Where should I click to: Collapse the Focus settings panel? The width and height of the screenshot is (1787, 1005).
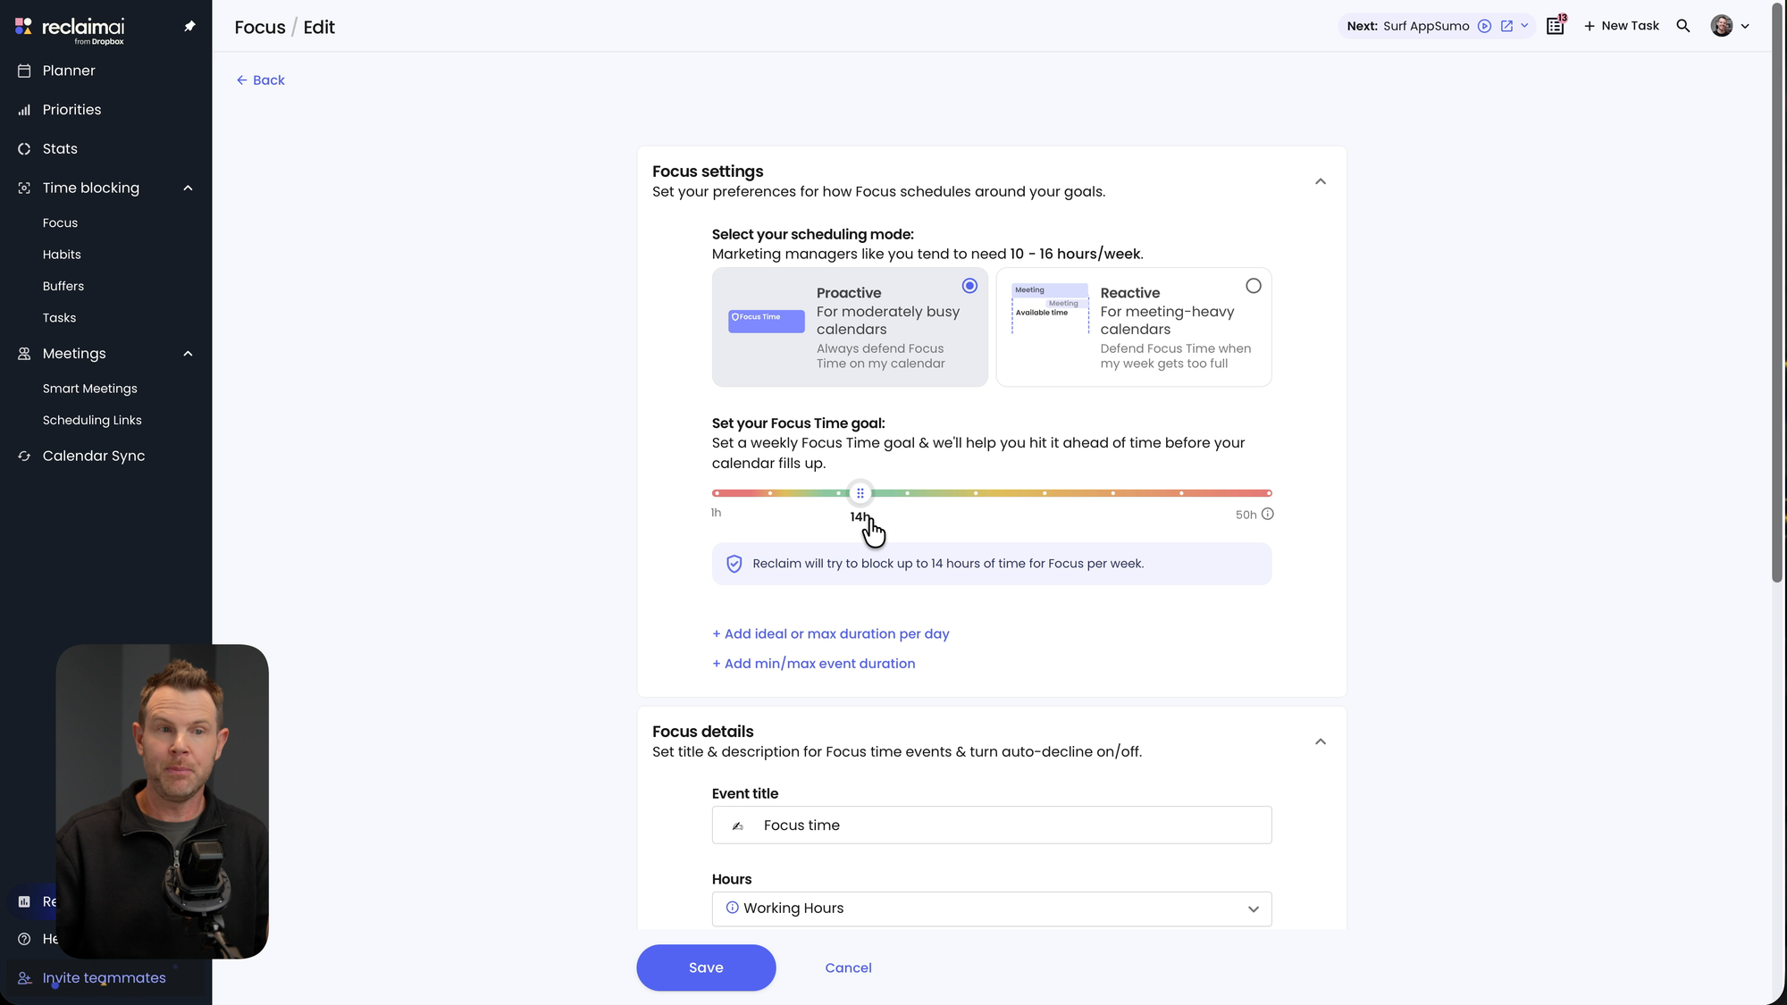point(1320,181)
